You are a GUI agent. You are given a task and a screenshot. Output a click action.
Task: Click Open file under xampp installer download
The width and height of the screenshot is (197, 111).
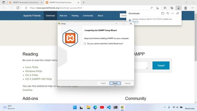(x=135, y=22)
